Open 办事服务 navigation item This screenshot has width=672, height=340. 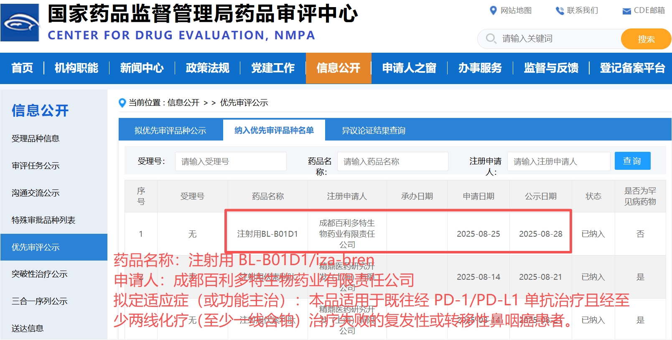point(480,68)
